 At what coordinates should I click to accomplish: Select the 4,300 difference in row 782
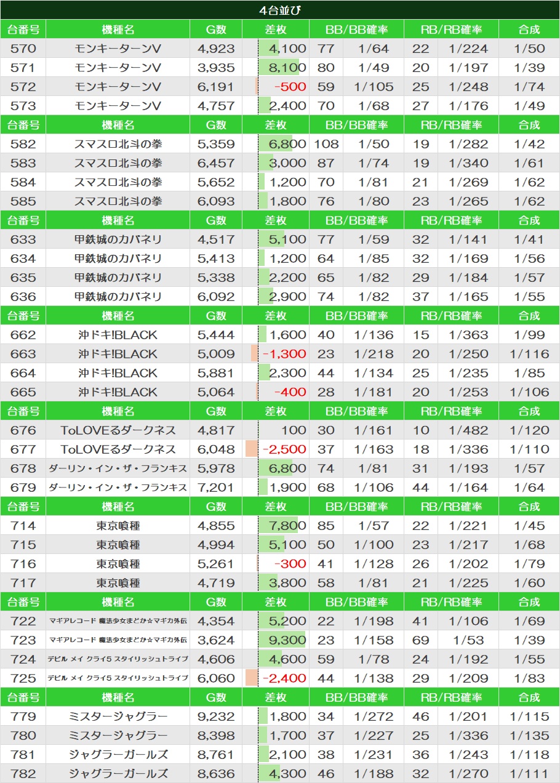coord(276,774)
